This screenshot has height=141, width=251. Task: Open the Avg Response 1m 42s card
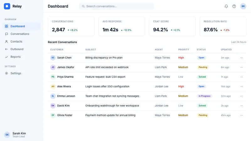[x=122, y=26]
